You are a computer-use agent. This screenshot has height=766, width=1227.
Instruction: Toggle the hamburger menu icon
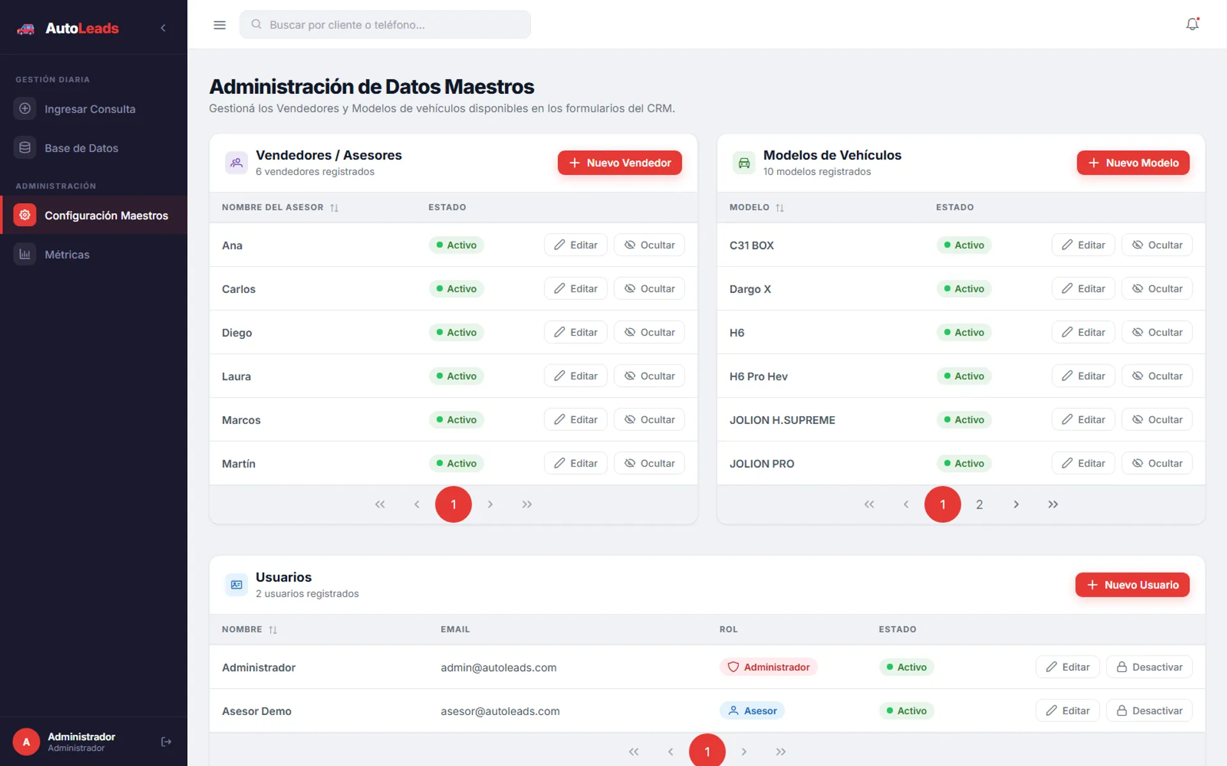(219, 25)
